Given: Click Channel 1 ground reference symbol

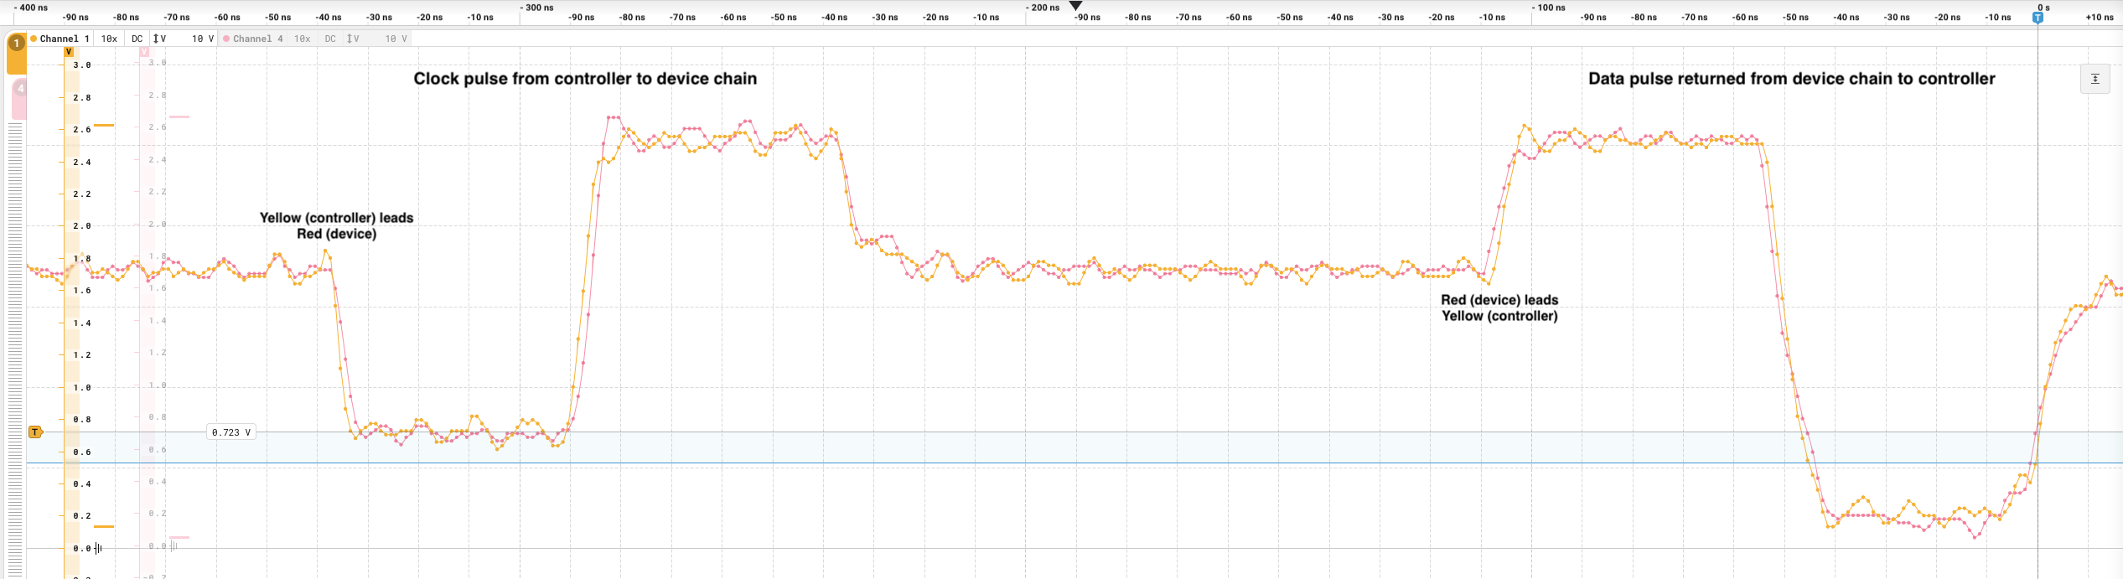Looking at the screenshot, I should click(x=98, y=548).
